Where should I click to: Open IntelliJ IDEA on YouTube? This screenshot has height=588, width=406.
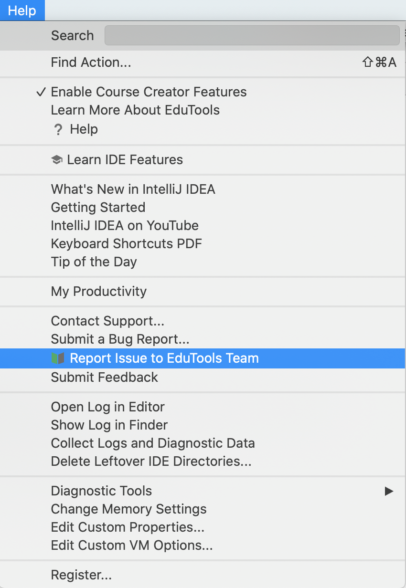pyautogui.click(x=203, y=225)
